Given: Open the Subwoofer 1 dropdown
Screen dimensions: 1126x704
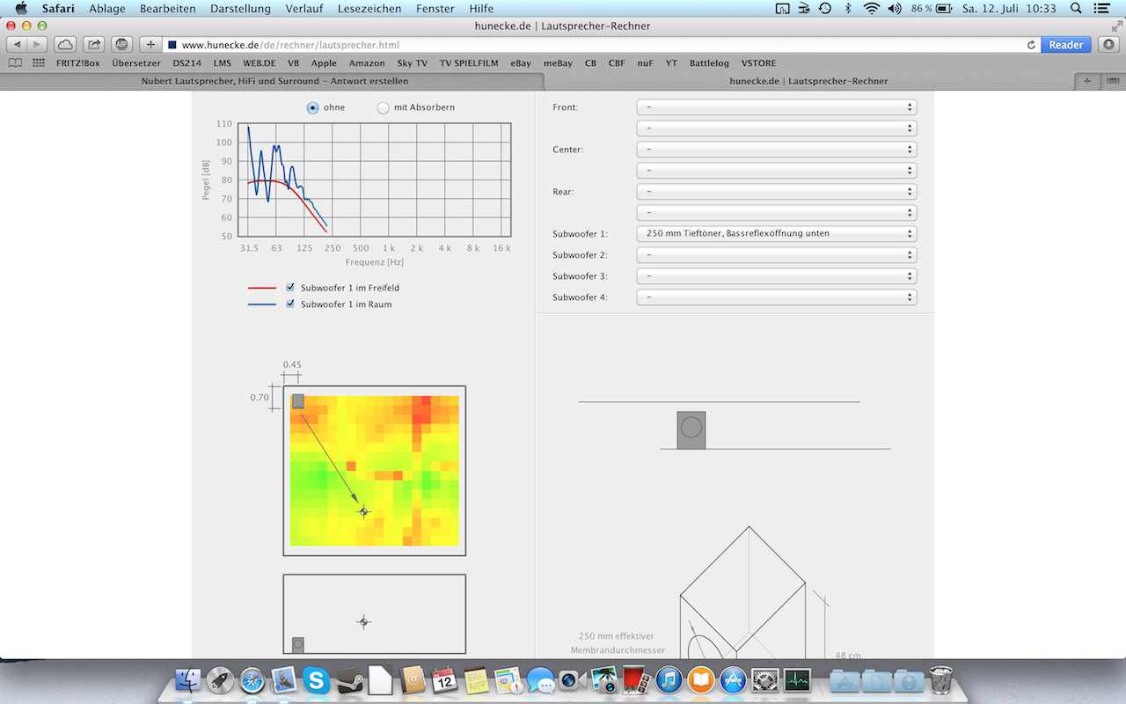Looking at the screenshot, I should point(776,234).
